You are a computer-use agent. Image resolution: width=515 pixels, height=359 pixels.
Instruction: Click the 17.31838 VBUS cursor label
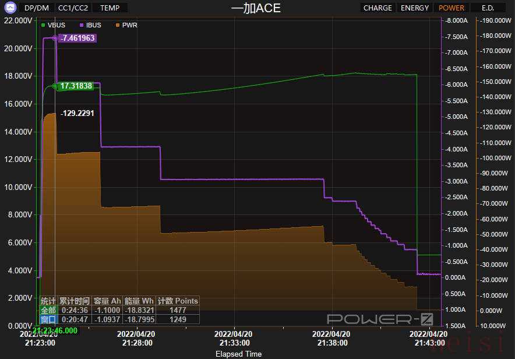(76, 86)
